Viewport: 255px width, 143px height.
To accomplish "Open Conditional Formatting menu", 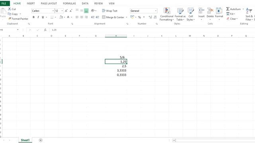I will point(167,14).
